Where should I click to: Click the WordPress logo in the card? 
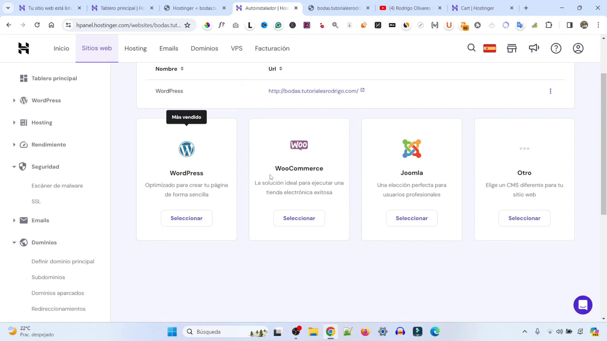[x=186, y=149]
